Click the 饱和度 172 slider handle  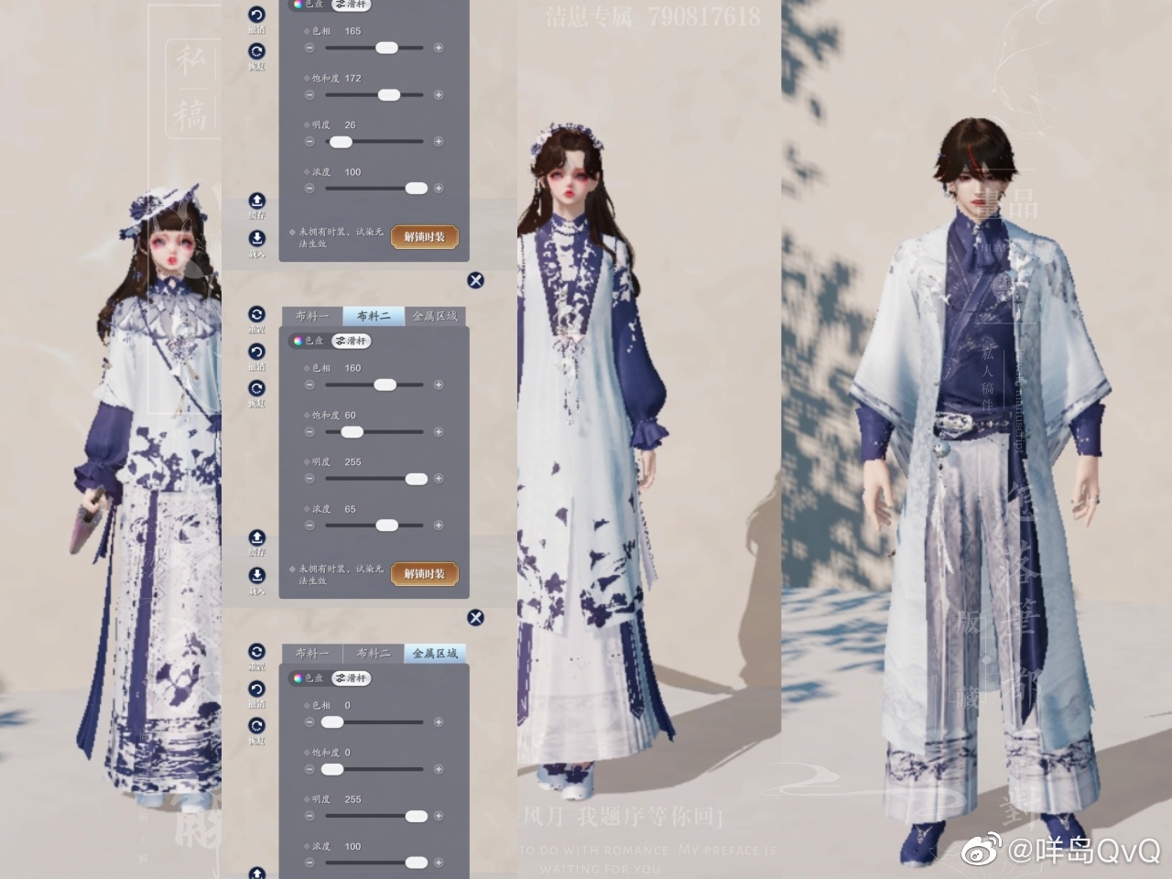click(389, 94)
